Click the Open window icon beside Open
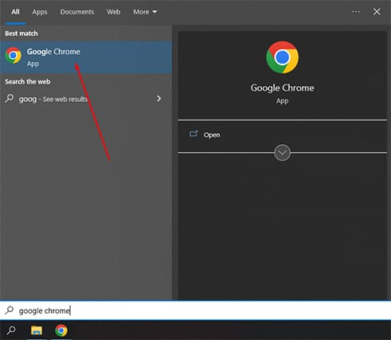Screen dimensions: 391x340 click(x=194, y=134)
